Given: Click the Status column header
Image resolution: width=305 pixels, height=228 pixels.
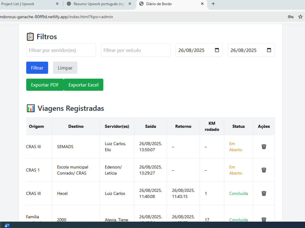Looking at the screenshot, I should (x=239, y=126).
